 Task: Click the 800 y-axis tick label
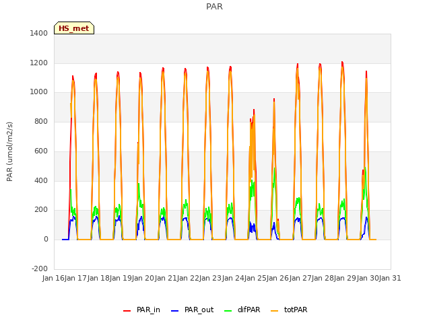tap(41, 121)
